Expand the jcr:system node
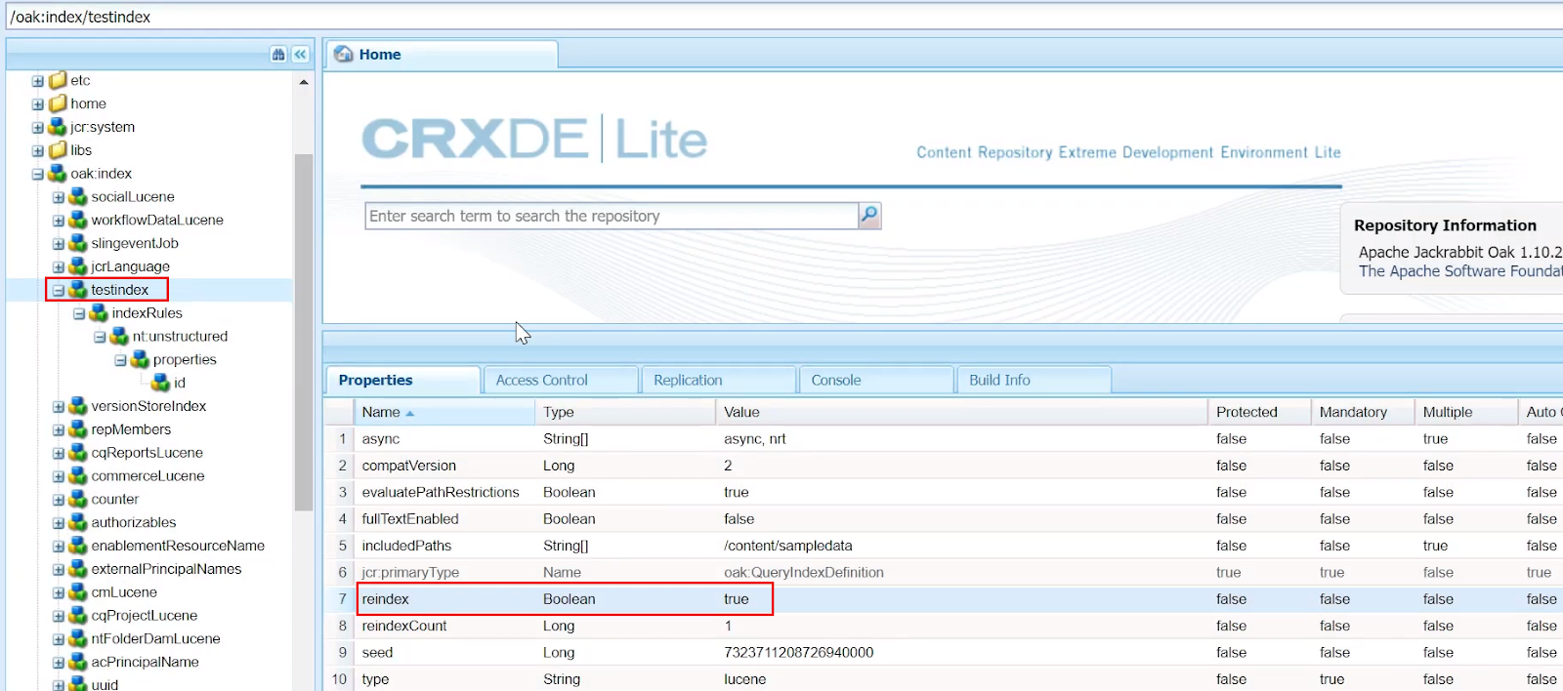The height and width of the screenshot is (691, 1563). (x=37, y=128)
